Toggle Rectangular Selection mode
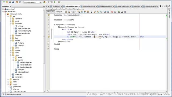Screen dimensions: 172x97 point(91,12)
